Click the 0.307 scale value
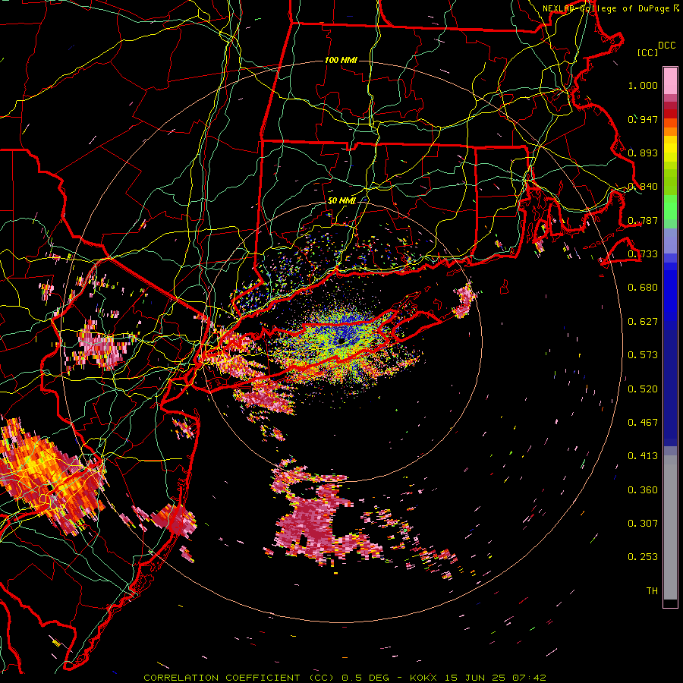The height and width of the screenshot is (683, 683). tap(643, 524)
